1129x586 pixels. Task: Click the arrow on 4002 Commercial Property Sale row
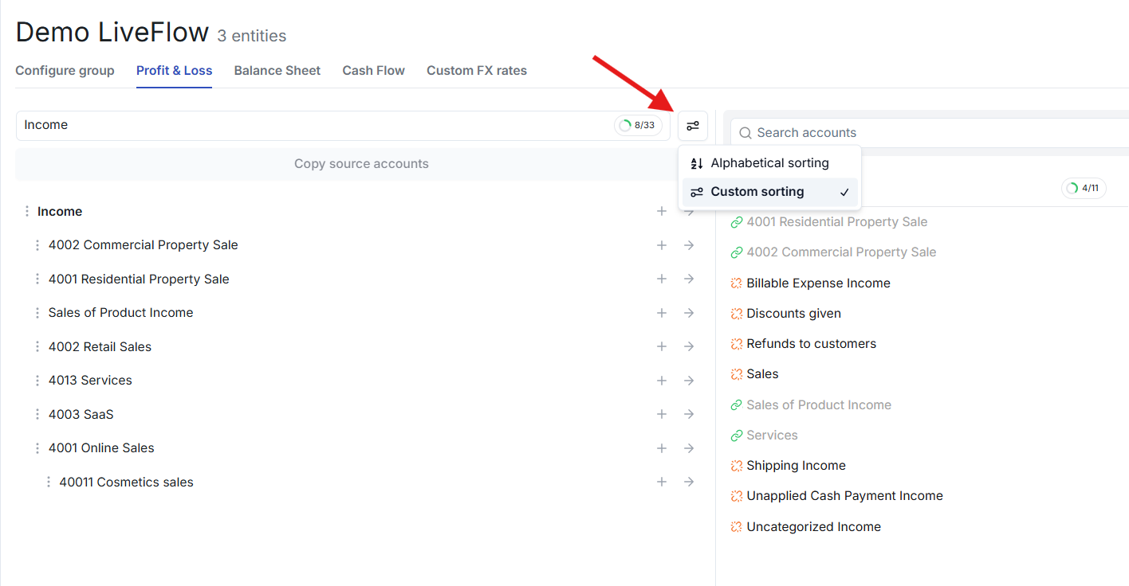689,245
